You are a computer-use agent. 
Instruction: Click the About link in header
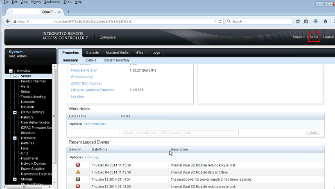click(x=314, y=37)
